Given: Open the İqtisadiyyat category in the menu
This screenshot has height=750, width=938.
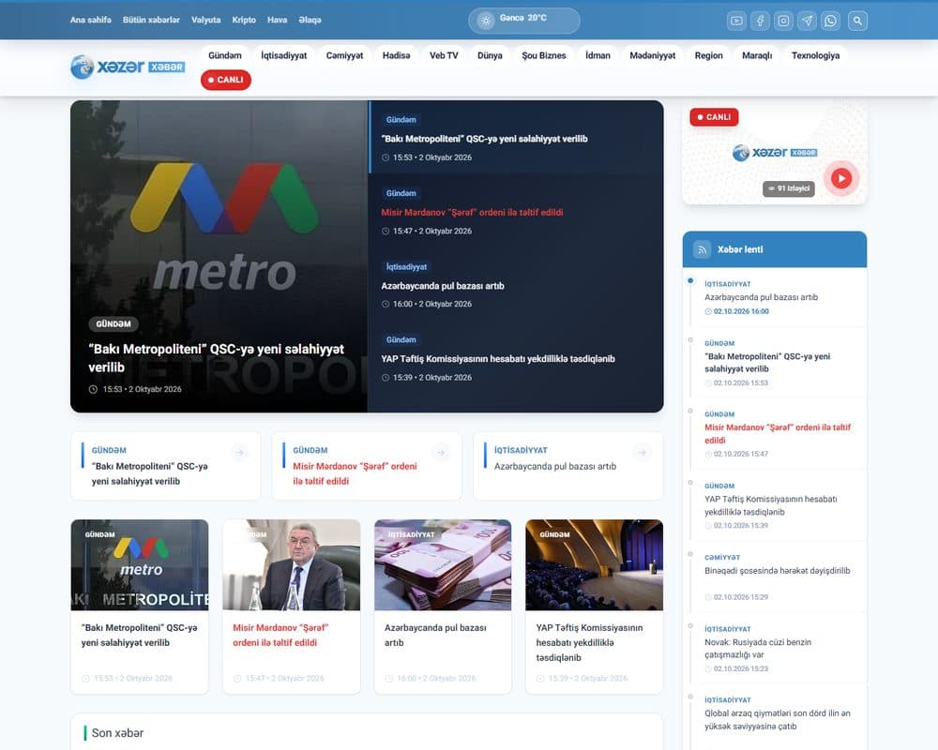Looking at the screenshot, I should (x=283, y=55).
